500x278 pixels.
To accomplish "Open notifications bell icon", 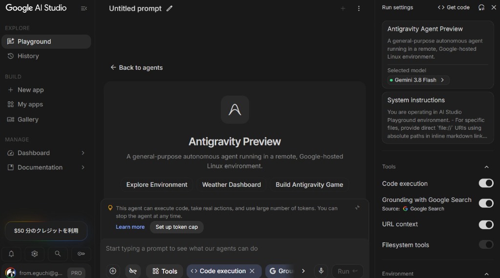I will click(11, 254).
